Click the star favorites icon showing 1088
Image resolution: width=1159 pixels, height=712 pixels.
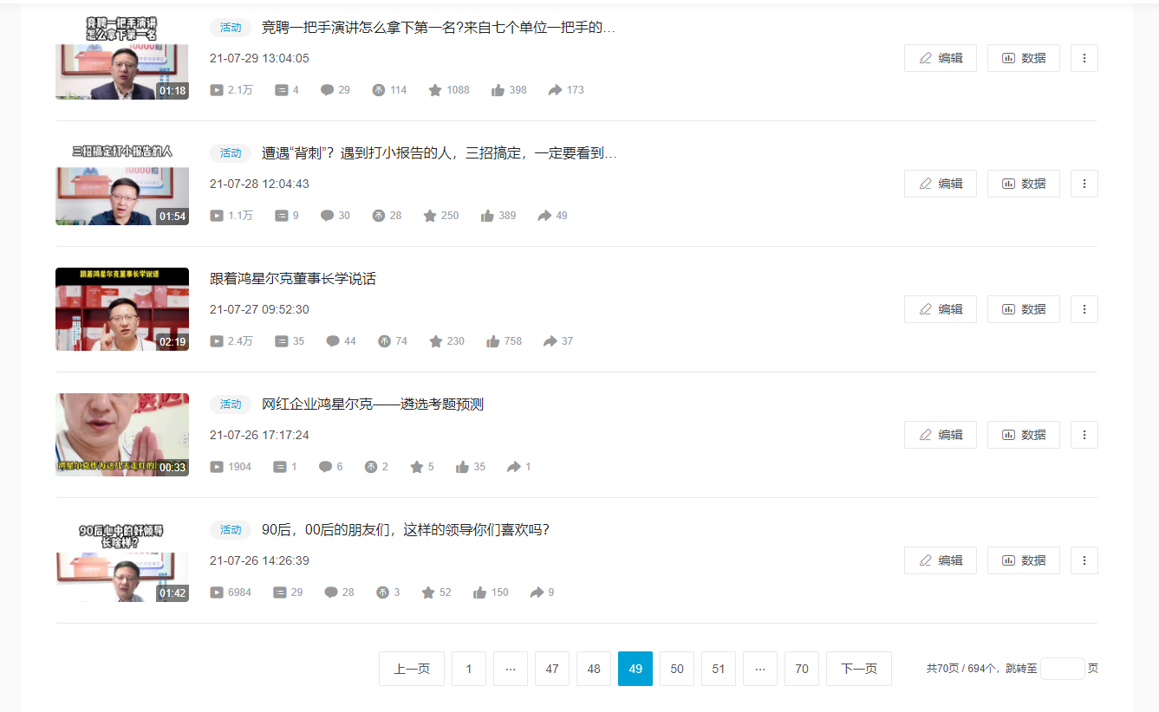435,90
